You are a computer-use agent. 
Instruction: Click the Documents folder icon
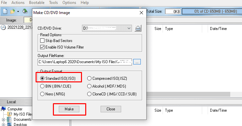tap(9, 119)
